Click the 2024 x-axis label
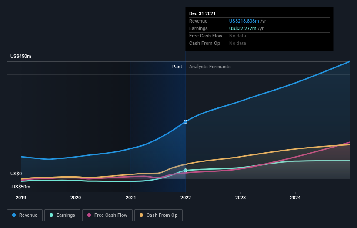The image size is (357, 228). coord(295,198)
